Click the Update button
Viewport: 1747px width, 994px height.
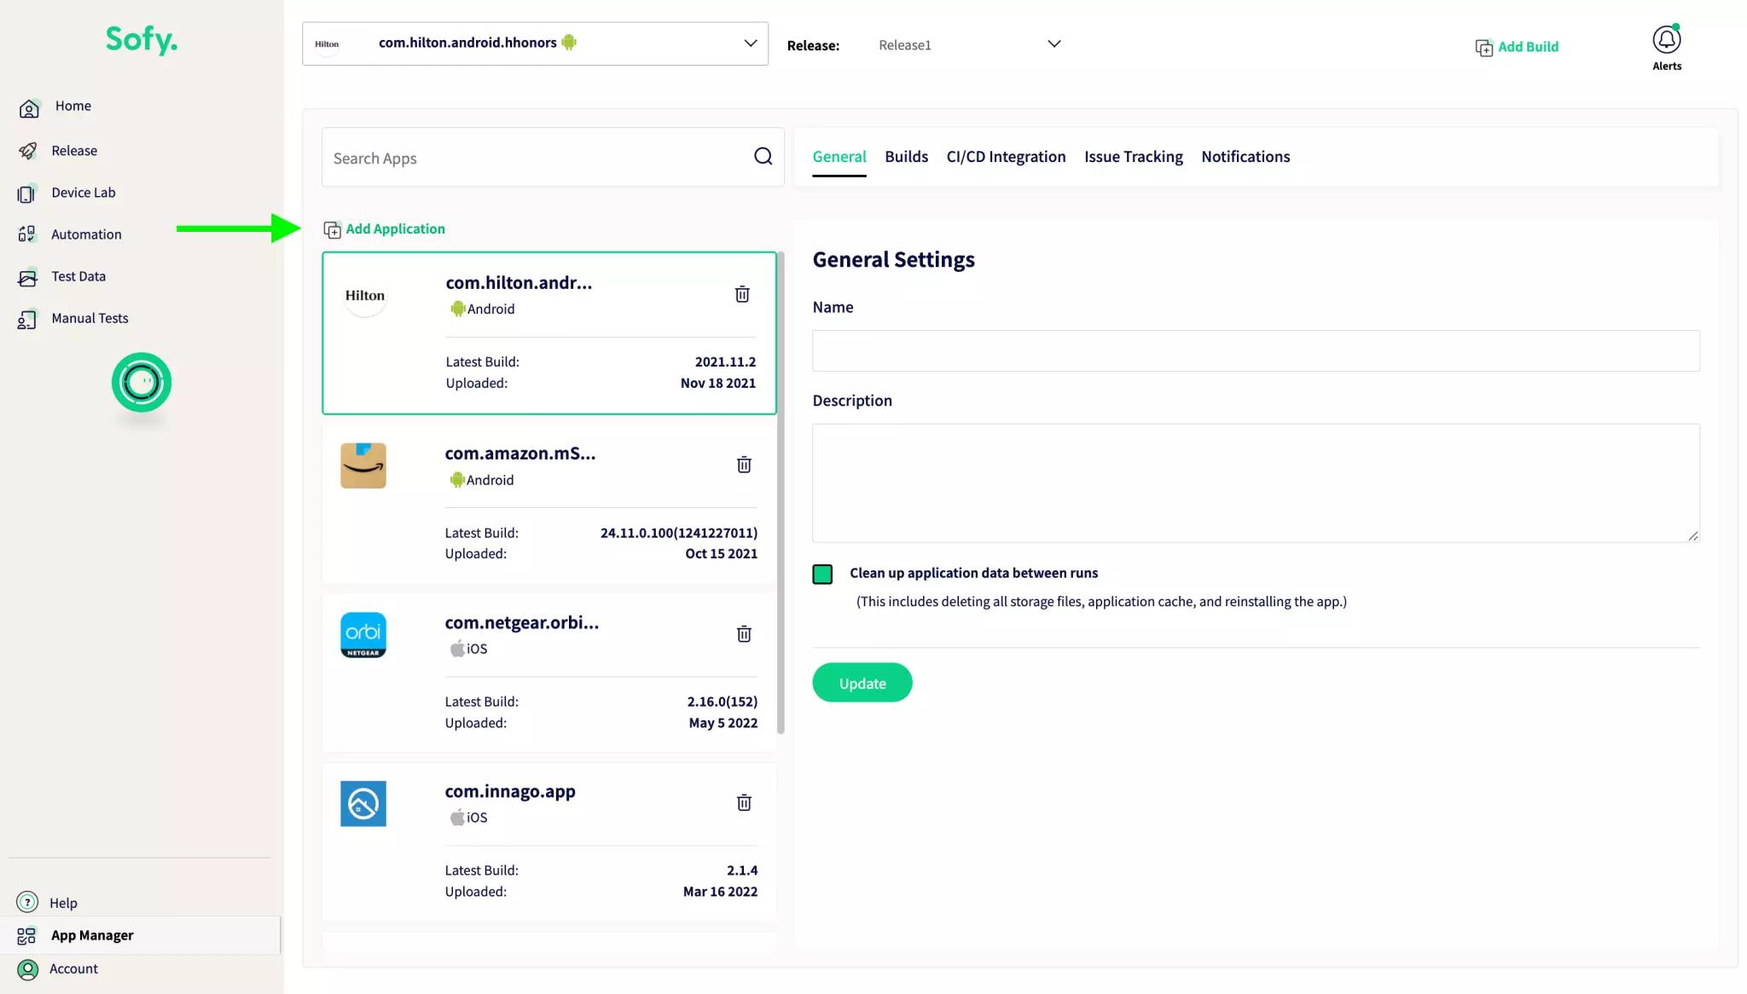(862, 683)
